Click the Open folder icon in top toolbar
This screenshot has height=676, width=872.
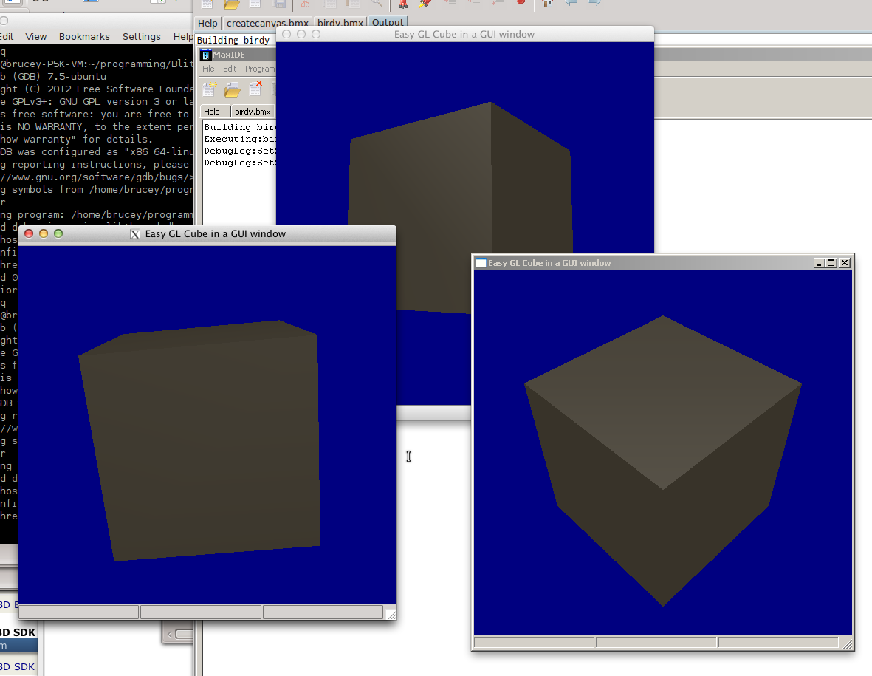[232, 4]
